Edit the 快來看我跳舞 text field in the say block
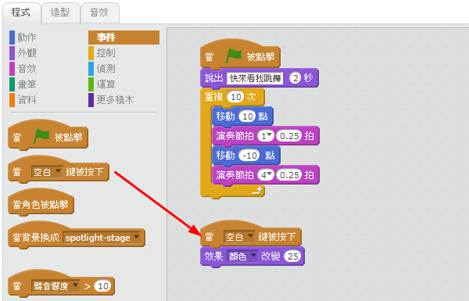 tap(255, 78)
